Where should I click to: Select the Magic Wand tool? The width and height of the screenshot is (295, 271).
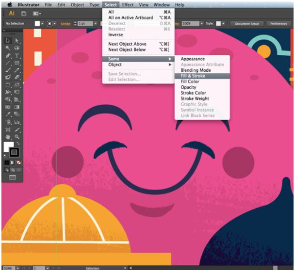point(8,48)
